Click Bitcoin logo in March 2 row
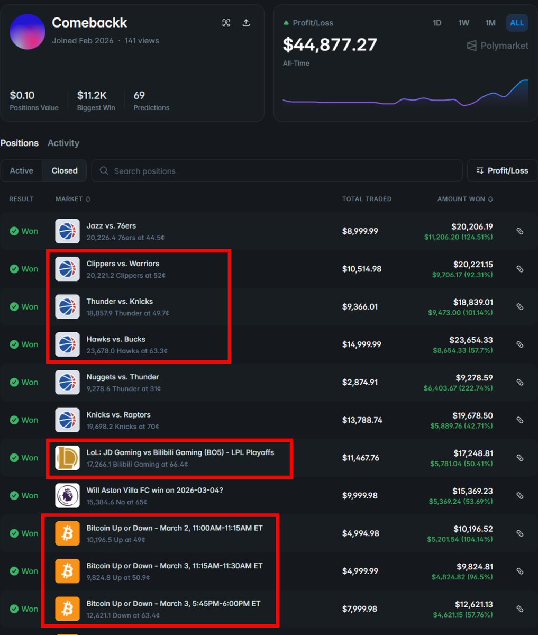The height and width of the screenshot is (635, 538). coord(67,533)
